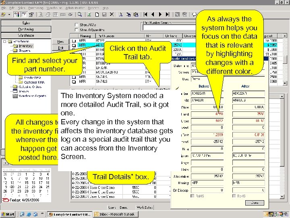Click the speech bubble toolbar icon
The height and width of the screenshot is (218, 290).
click(194, 15)
